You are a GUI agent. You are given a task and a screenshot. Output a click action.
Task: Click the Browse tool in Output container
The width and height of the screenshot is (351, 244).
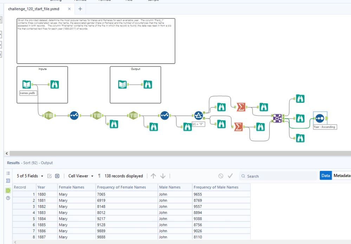(148, 85)
